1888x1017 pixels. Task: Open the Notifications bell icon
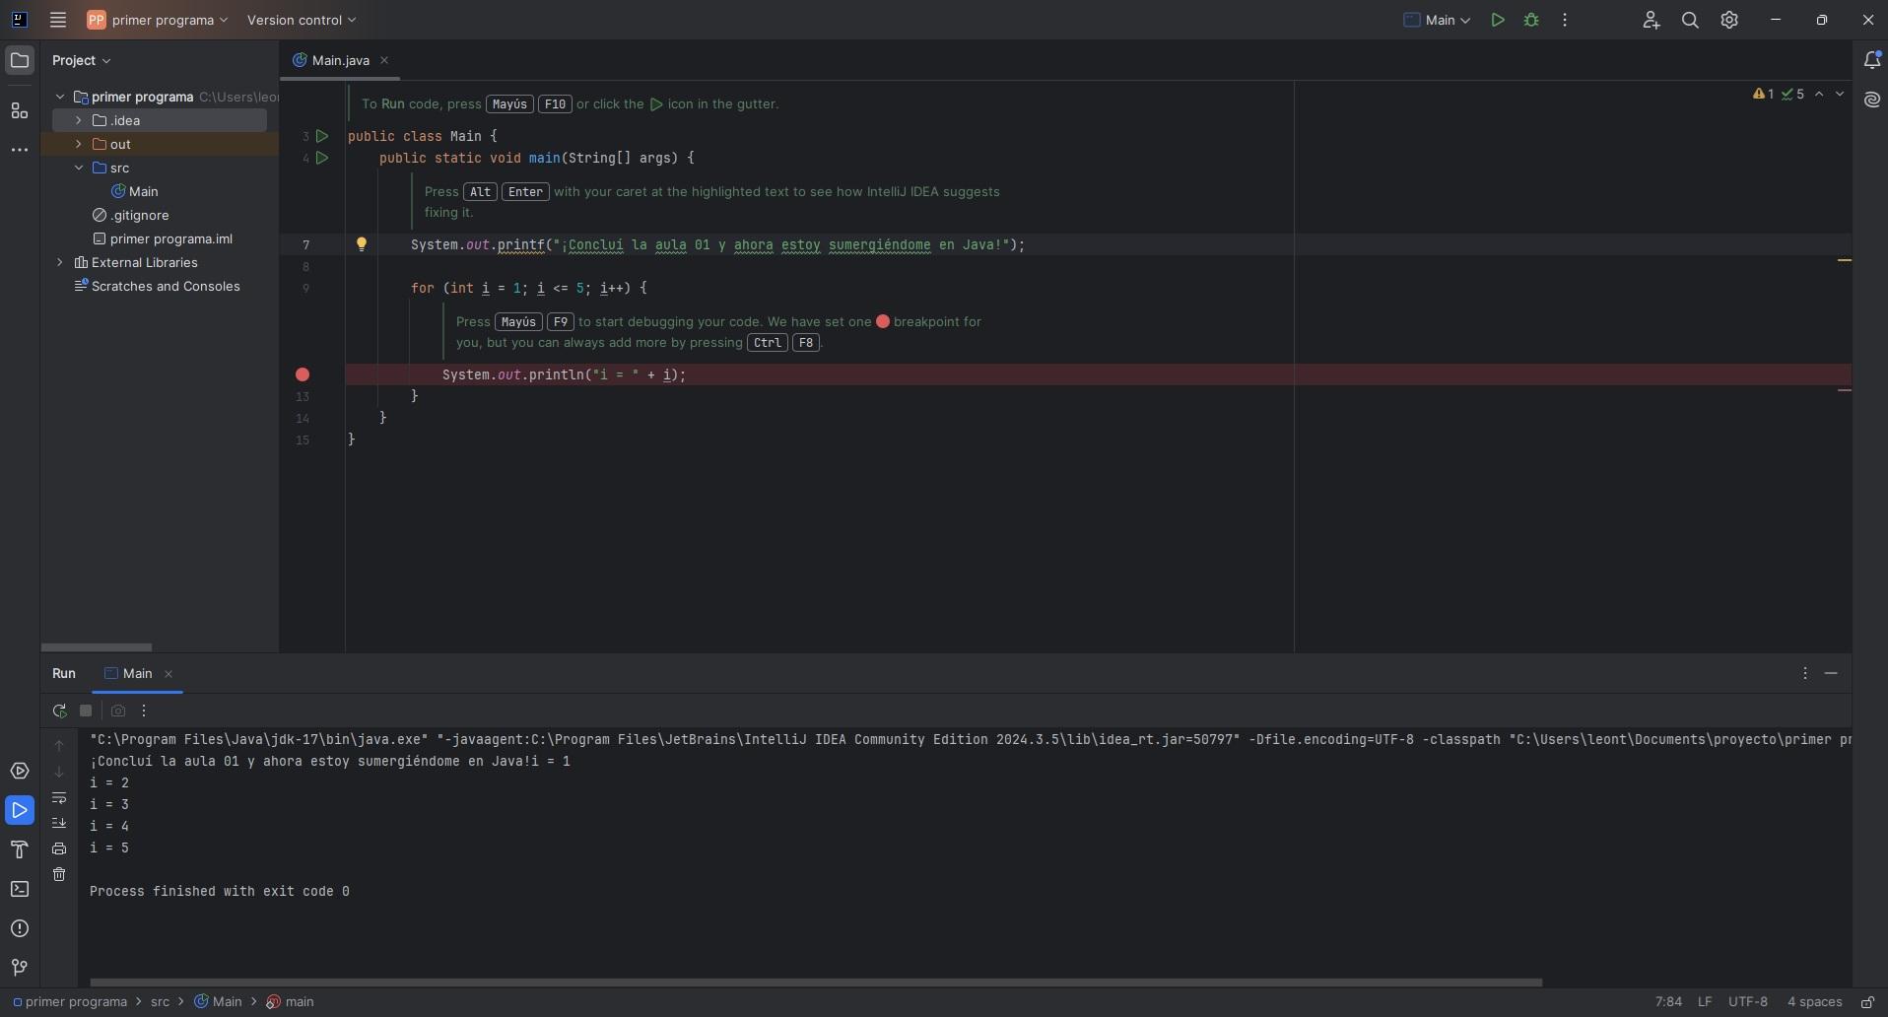click(x=1872, y=60)
